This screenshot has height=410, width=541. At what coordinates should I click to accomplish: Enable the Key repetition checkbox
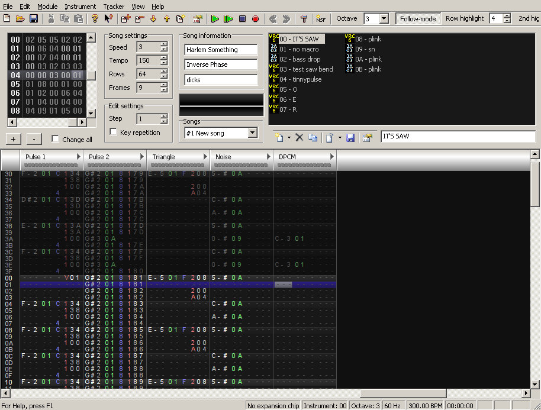tap(114, 133)
